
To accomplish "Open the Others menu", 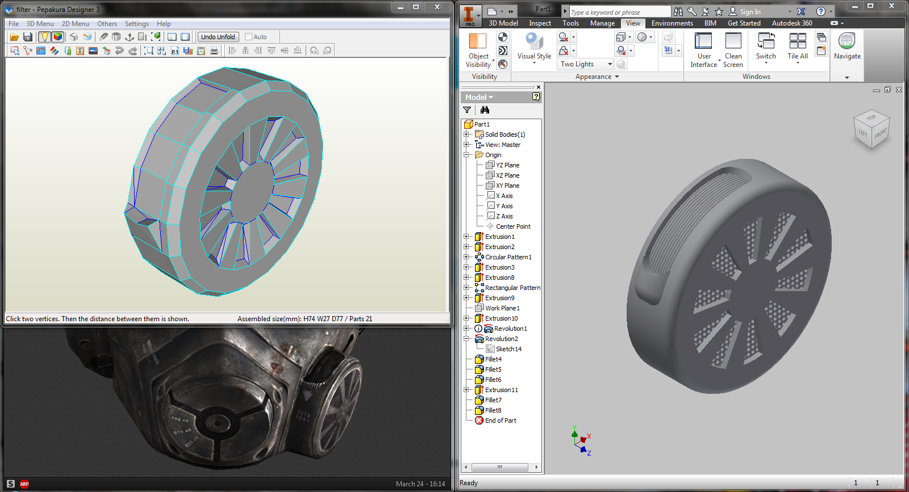I will pos(107,24).
